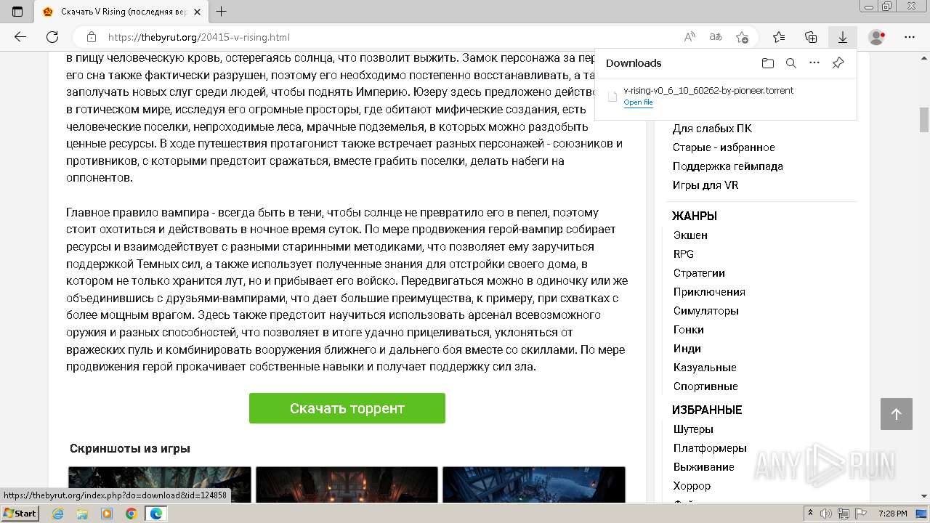Click the taskbar clock 7:28 PM
Viewport: 930px width, 523px height.
892,514
